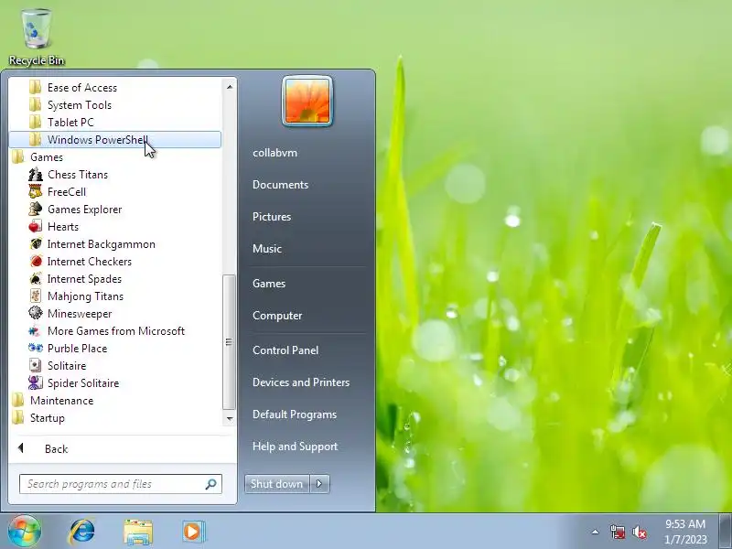Open Internet Explorer from the taskbar
The height and width of the screenshot is (549, 732).
(x=82, y=532)
